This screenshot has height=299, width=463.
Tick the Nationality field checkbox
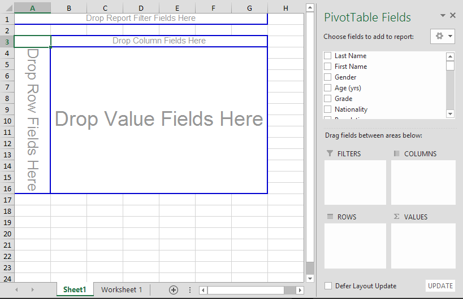327,109
